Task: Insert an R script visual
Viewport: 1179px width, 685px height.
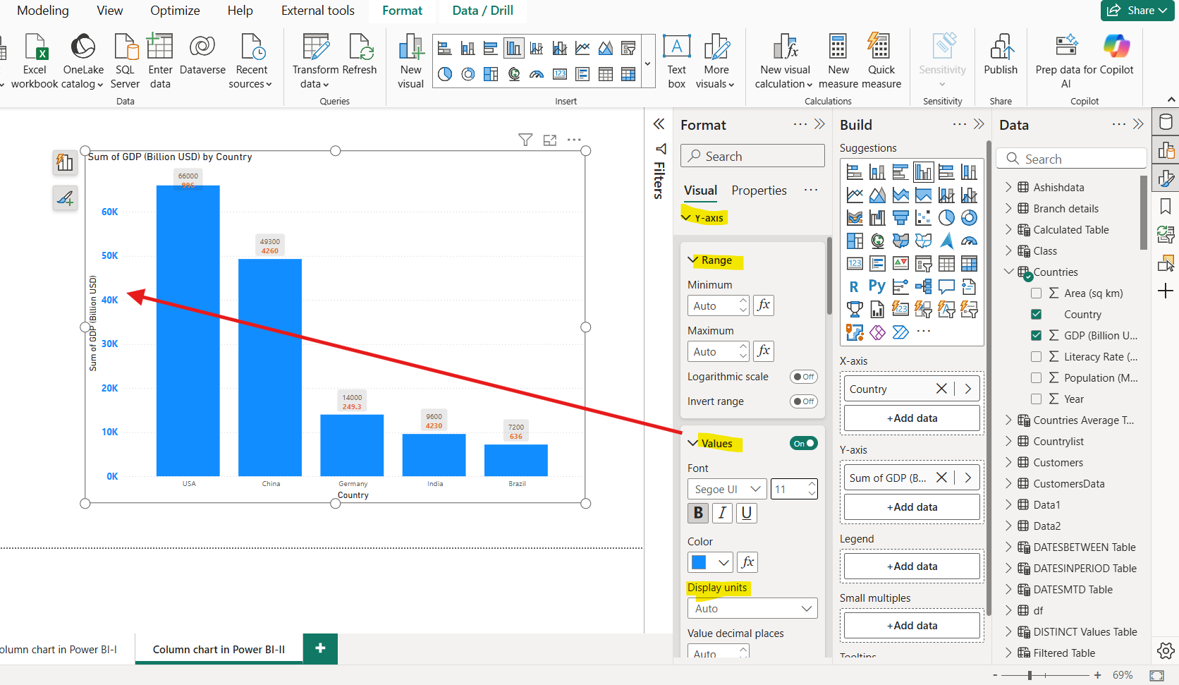Action: pos(854,286)
